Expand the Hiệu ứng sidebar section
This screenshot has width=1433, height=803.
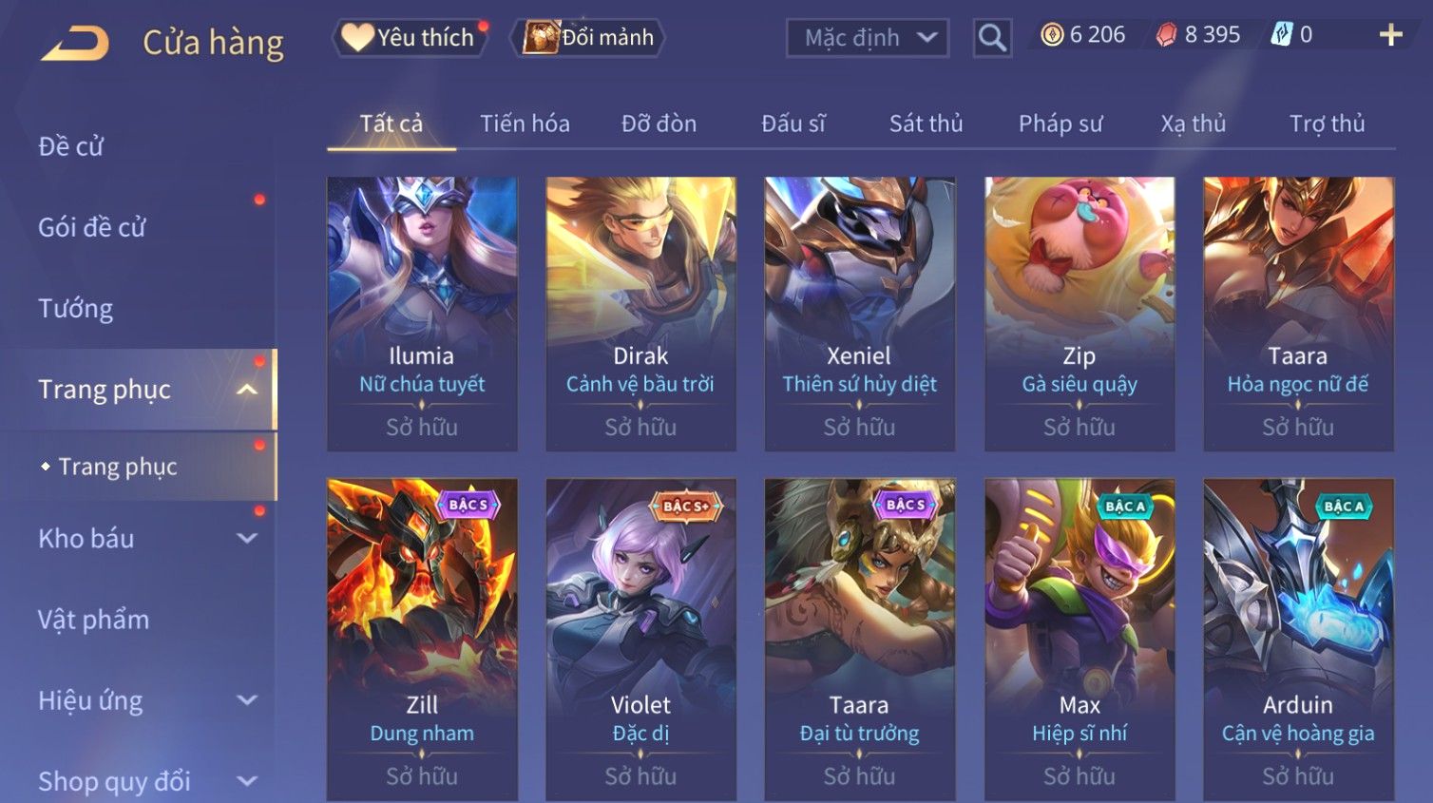tap(247, 700)
